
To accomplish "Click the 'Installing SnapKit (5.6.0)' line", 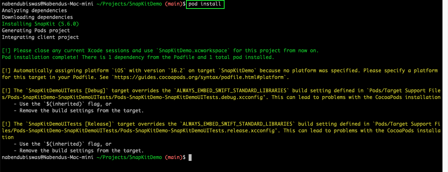I will [40, 24].
